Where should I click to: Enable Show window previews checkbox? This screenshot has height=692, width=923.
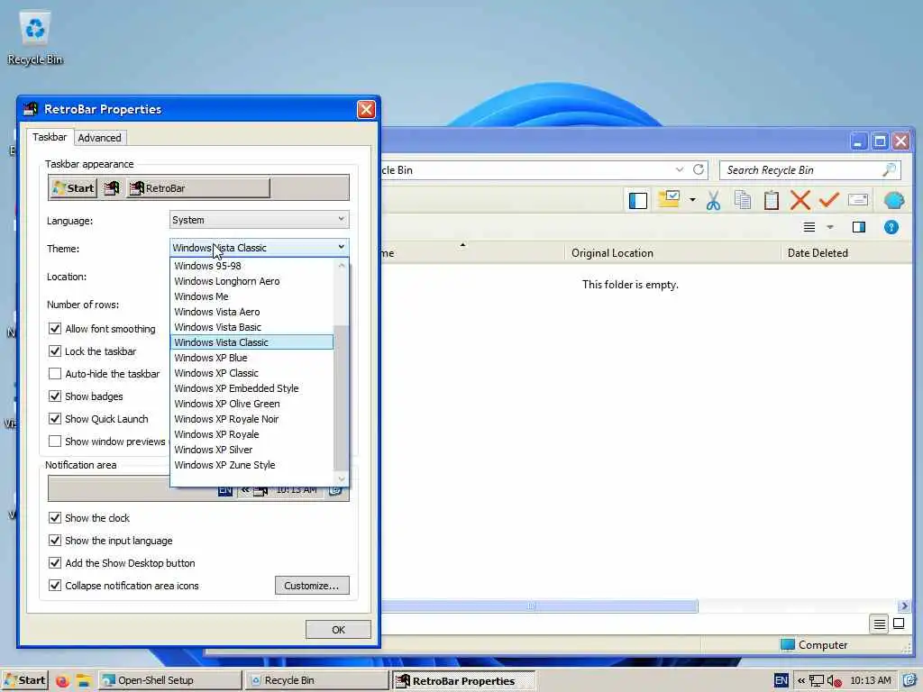tap(55, 442)
